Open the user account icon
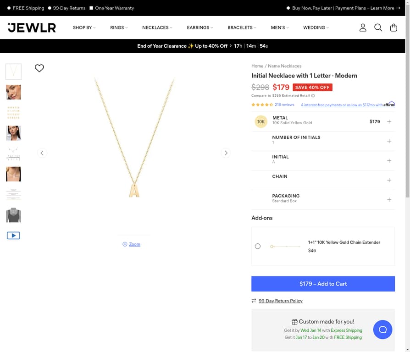410x352 pixels. 363,27
